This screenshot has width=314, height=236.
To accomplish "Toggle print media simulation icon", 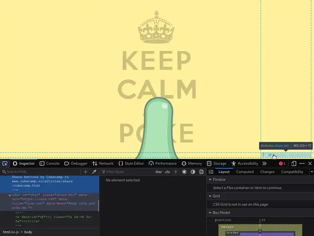I will tap(201, 172).
